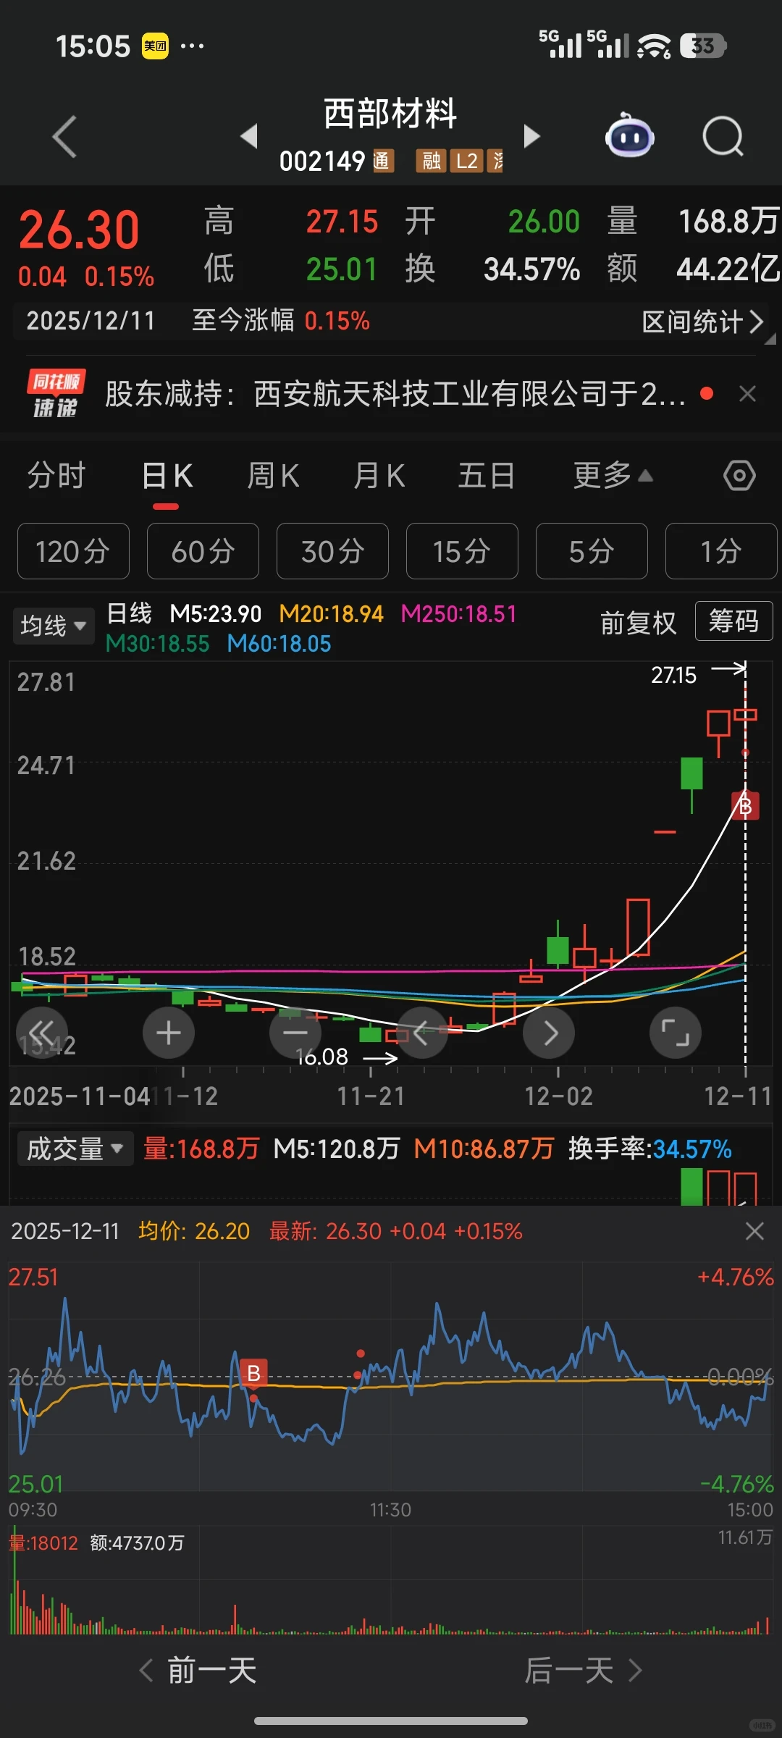
Task: Select the 15分 period
Action: tap(462, 551)
